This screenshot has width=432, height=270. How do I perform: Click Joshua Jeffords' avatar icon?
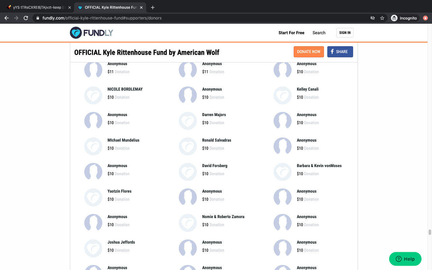coord(93,248)
